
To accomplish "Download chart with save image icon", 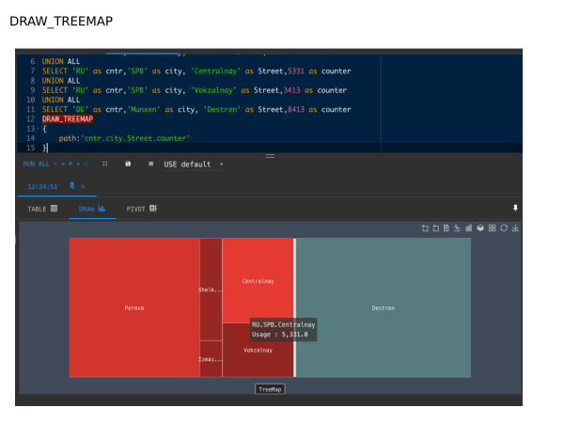I will click(514, 228).
